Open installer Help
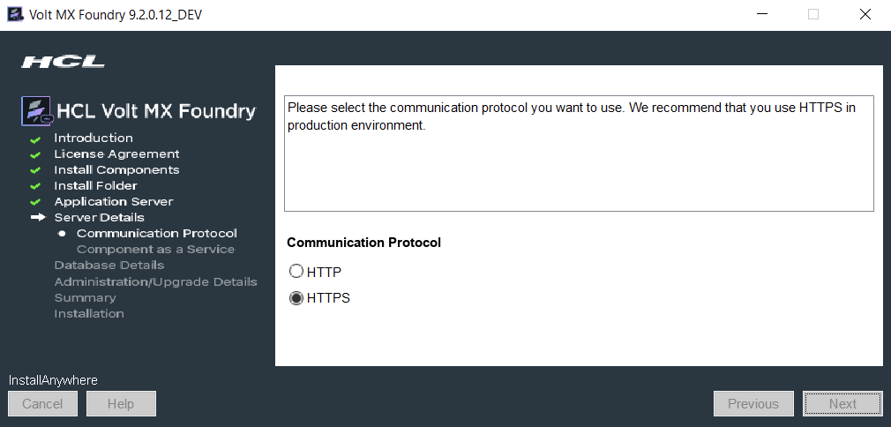 [x=121, y=404]
